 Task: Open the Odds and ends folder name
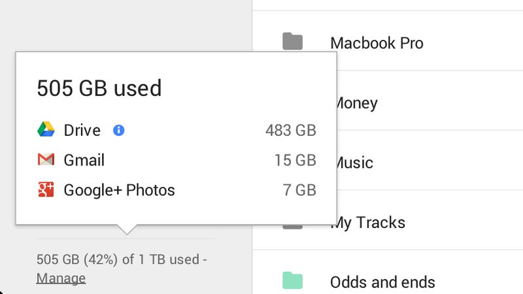382,282
